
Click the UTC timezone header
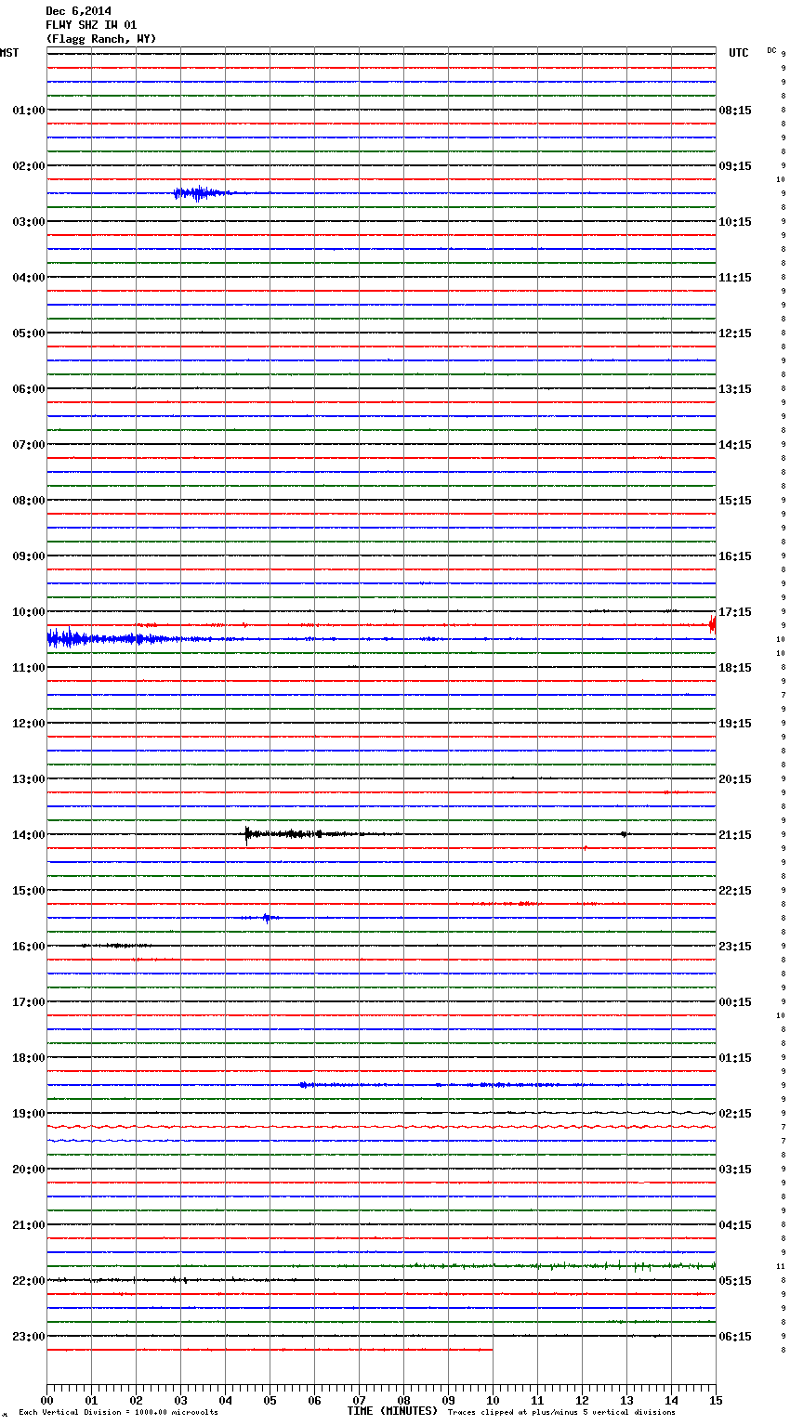(738, 53)
